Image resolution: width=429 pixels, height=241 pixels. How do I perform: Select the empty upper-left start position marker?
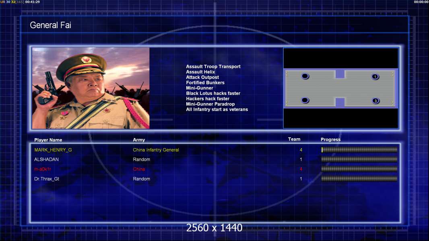(305, 76)
